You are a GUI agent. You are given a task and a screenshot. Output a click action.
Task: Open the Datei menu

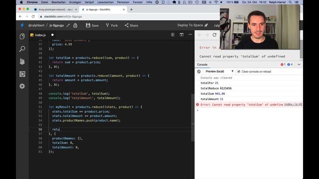(44, 2)
